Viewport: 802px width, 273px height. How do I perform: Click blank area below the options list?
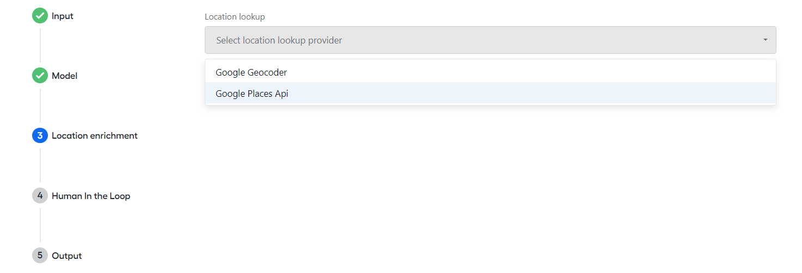tap(490, 185)
